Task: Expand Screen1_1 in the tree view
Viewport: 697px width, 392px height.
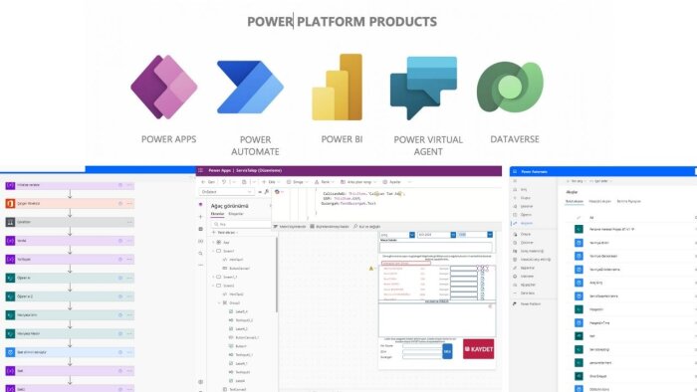Action: pyautogui.click(x=213, y=277)
